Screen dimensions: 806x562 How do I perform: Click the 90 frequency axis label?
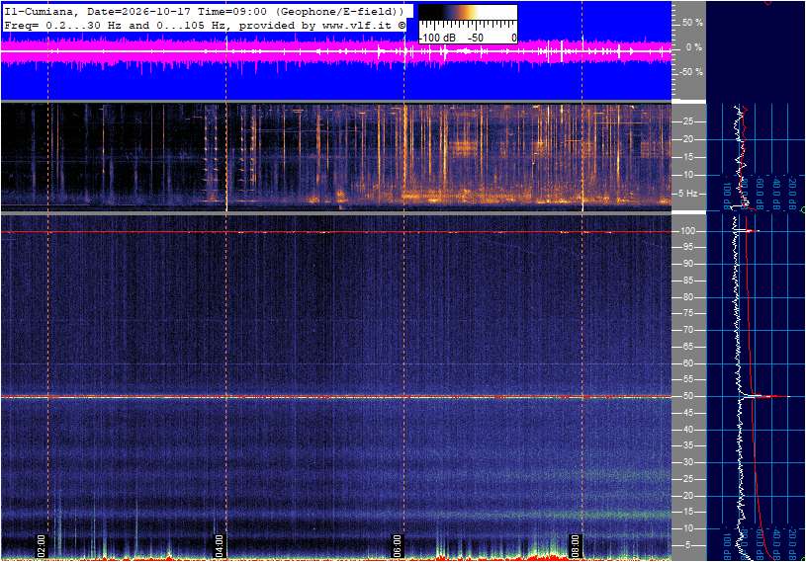coord(687,264)
